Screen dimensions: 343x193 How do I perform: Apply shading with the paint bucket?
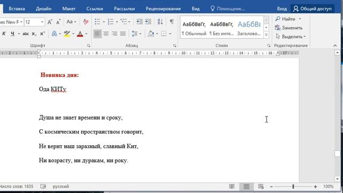(x=151, y=34)
